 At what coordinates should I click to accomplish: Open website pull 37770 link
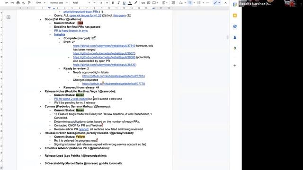coord(114,84)
